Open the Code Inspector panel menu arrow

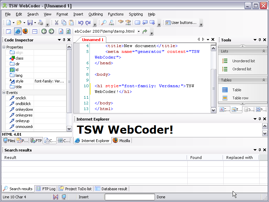(59, 40)
